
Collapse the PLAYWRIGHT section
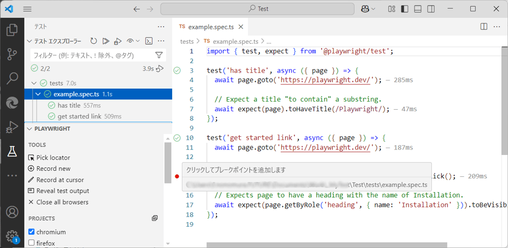click(x=30, y=129)
